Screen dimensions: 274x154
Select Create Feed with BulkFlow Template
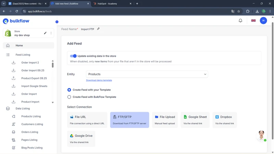coord(69,97)
